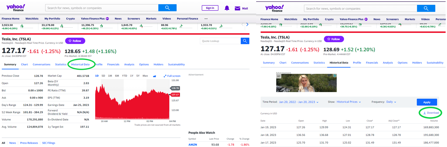This screenshot has width=447, height=147.
Task: Click the AD badge on advertisement
Action: point(279,76)
